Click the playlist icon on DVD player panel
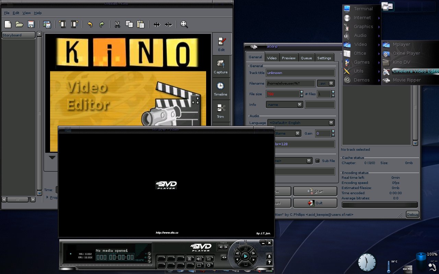The width and height of the screenshot is (439, 274). (x=190, y=259)
